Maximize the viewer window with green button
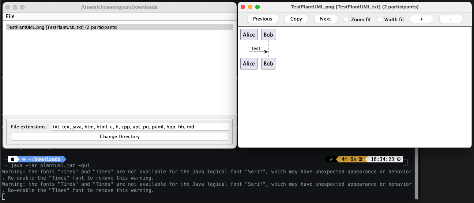The image size is (474, 203). (x=257, y=7)
